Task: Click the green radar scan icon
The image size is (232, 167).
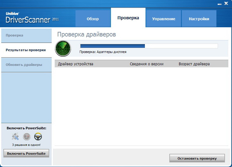Action: (x=63, y=48)
